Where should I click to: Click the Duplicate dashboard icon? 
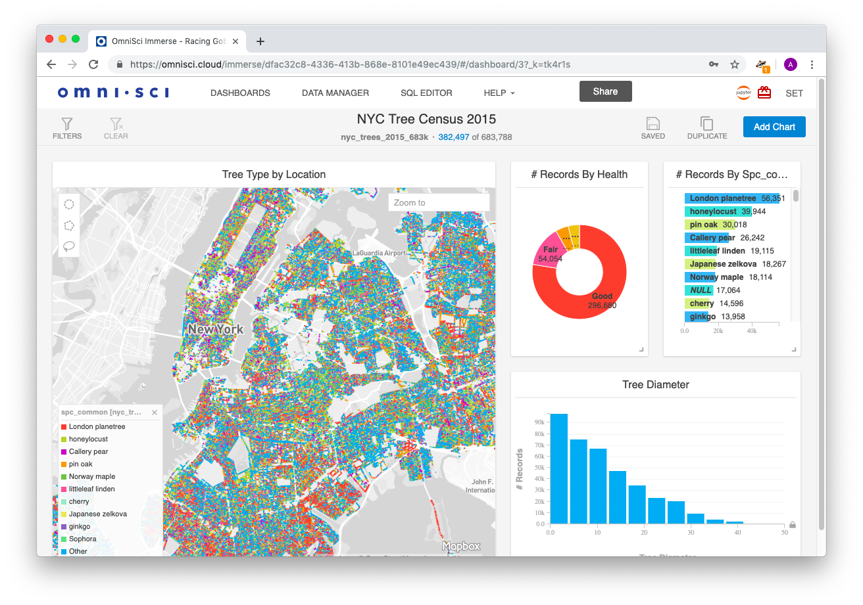point(706,124)
